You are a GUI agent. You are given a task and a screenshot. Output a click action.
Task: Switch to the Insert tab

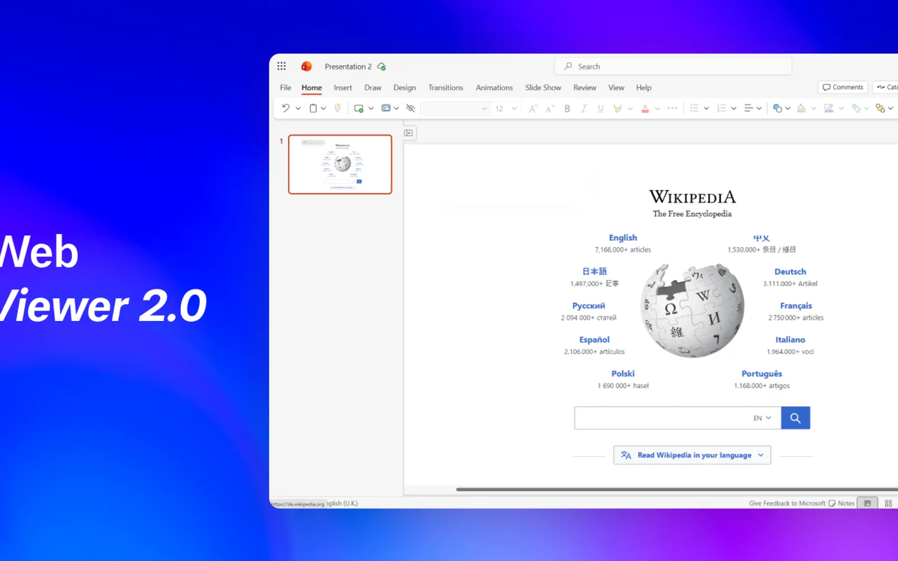pos(343,88)
